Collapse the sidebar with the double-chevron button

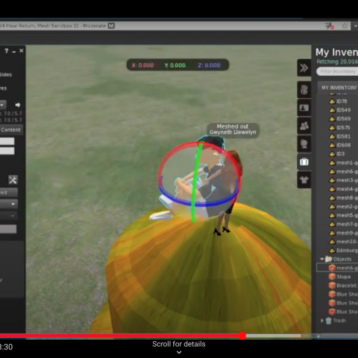tap(304, 68)
